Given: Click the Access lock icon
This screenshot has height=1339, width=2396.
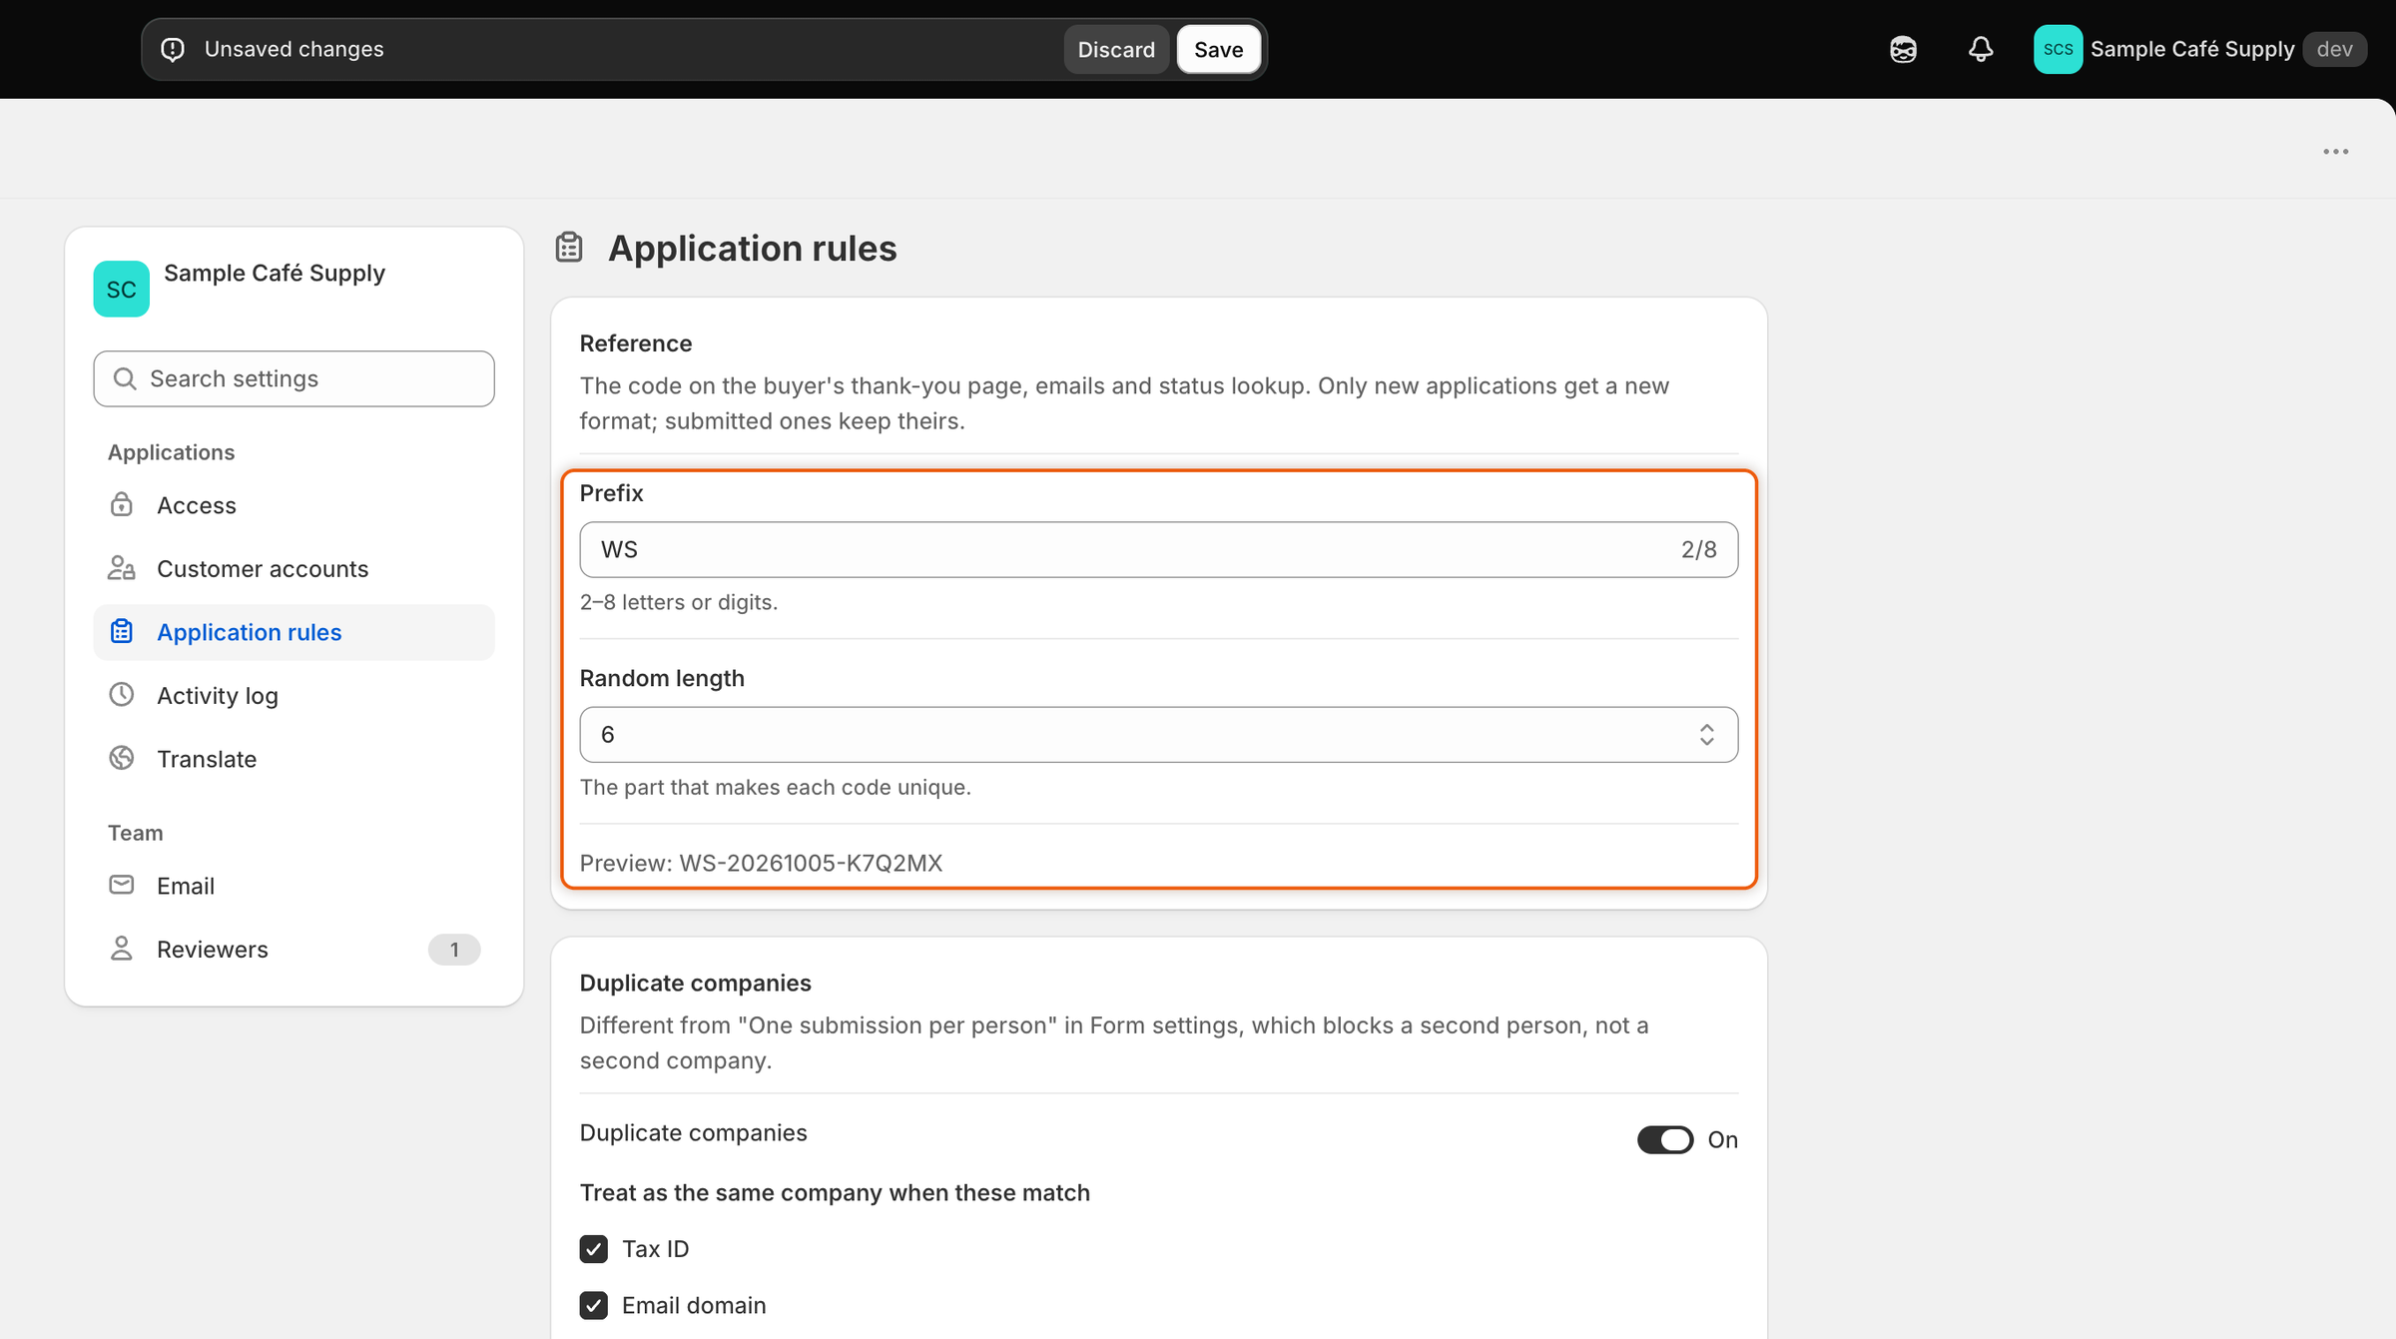Looking at the screenshot, I should point(122,504).
